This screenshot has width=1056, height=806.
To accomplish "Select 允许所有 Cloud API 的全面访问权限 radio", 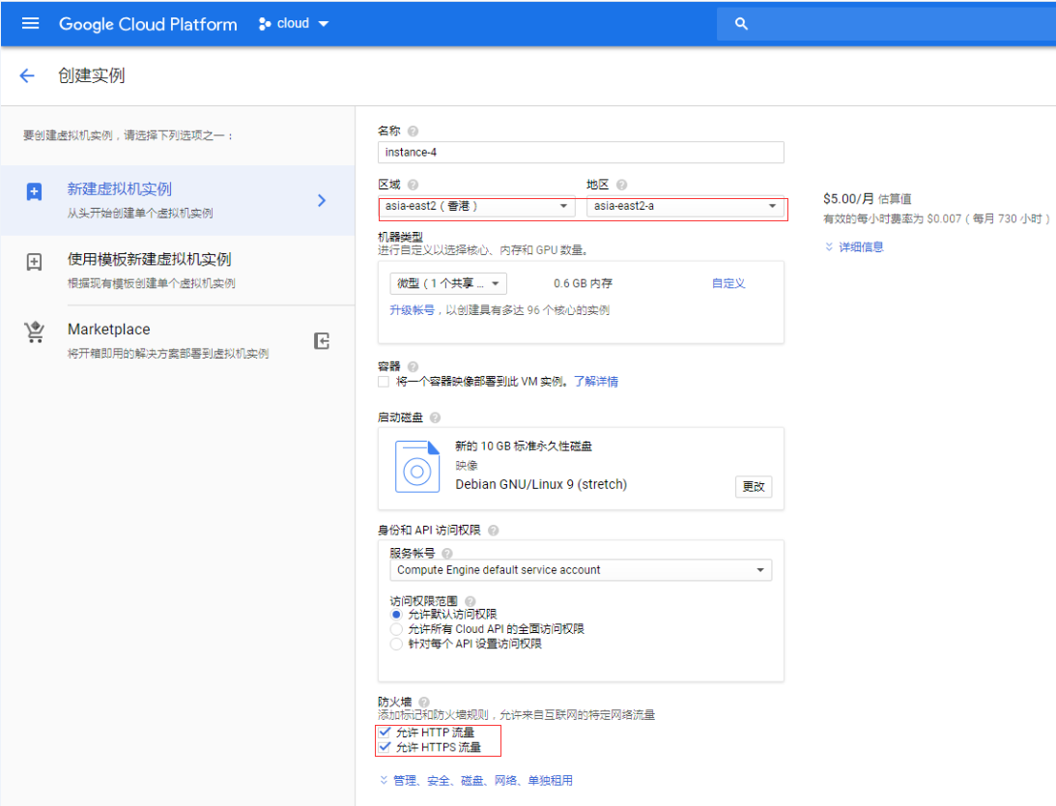I will (x=396, y=629).
